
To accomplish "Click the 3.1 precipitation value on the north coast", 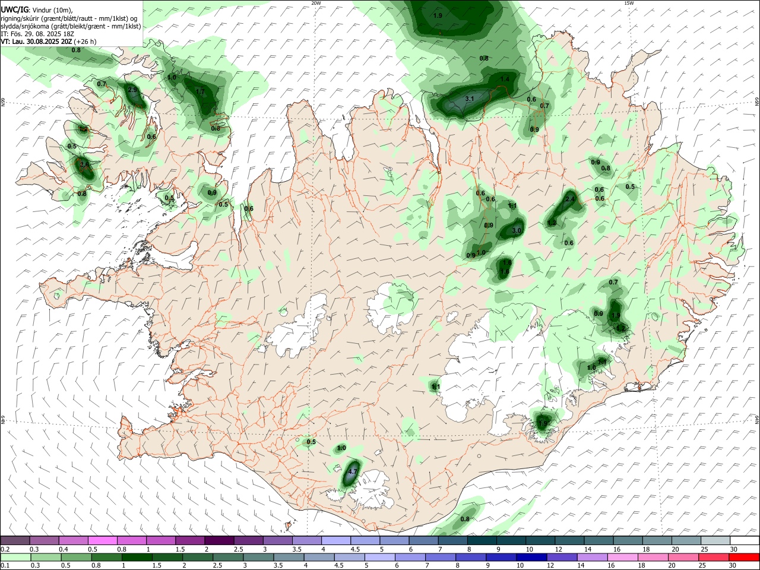I will coord(469,99).
